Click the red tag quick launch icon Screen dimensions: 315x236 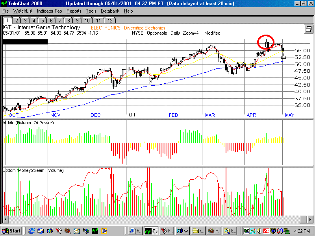pos(59,231)
